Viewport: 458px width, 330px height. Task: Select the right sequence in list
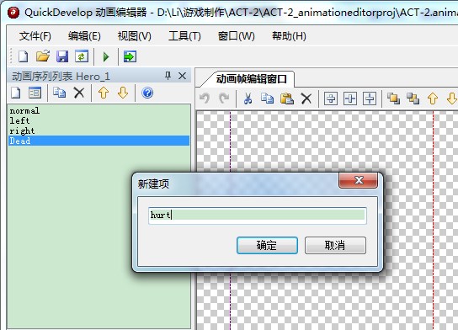point(99,130)
